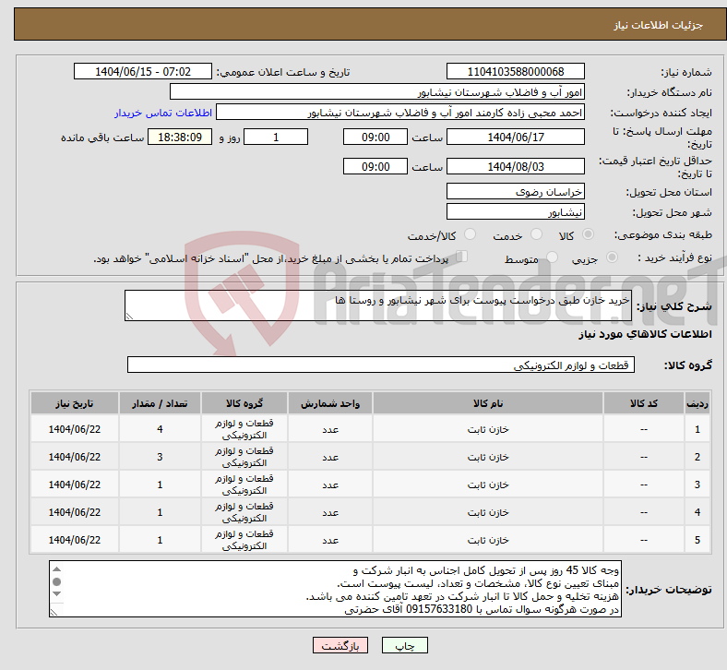The height and width of the screenshot is (670, 727).
Task: Click date 1404/06/22 in row 4
Action: (75, 512)
